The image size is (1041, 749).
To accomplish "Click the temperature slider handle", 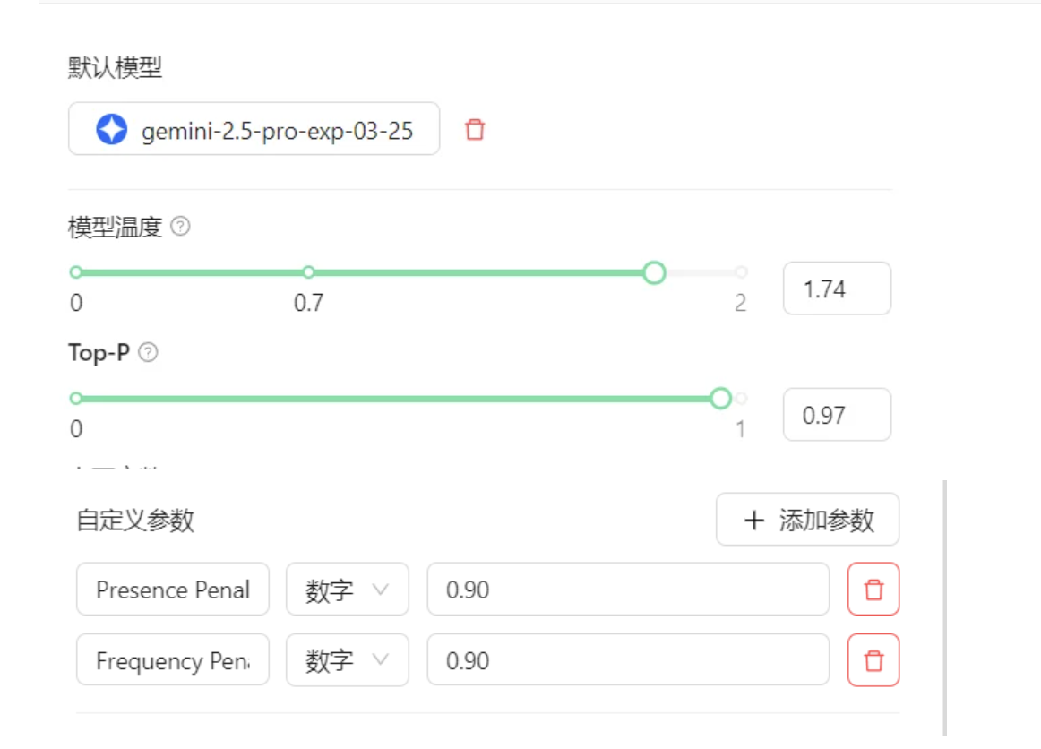I will tap(655, 272).
